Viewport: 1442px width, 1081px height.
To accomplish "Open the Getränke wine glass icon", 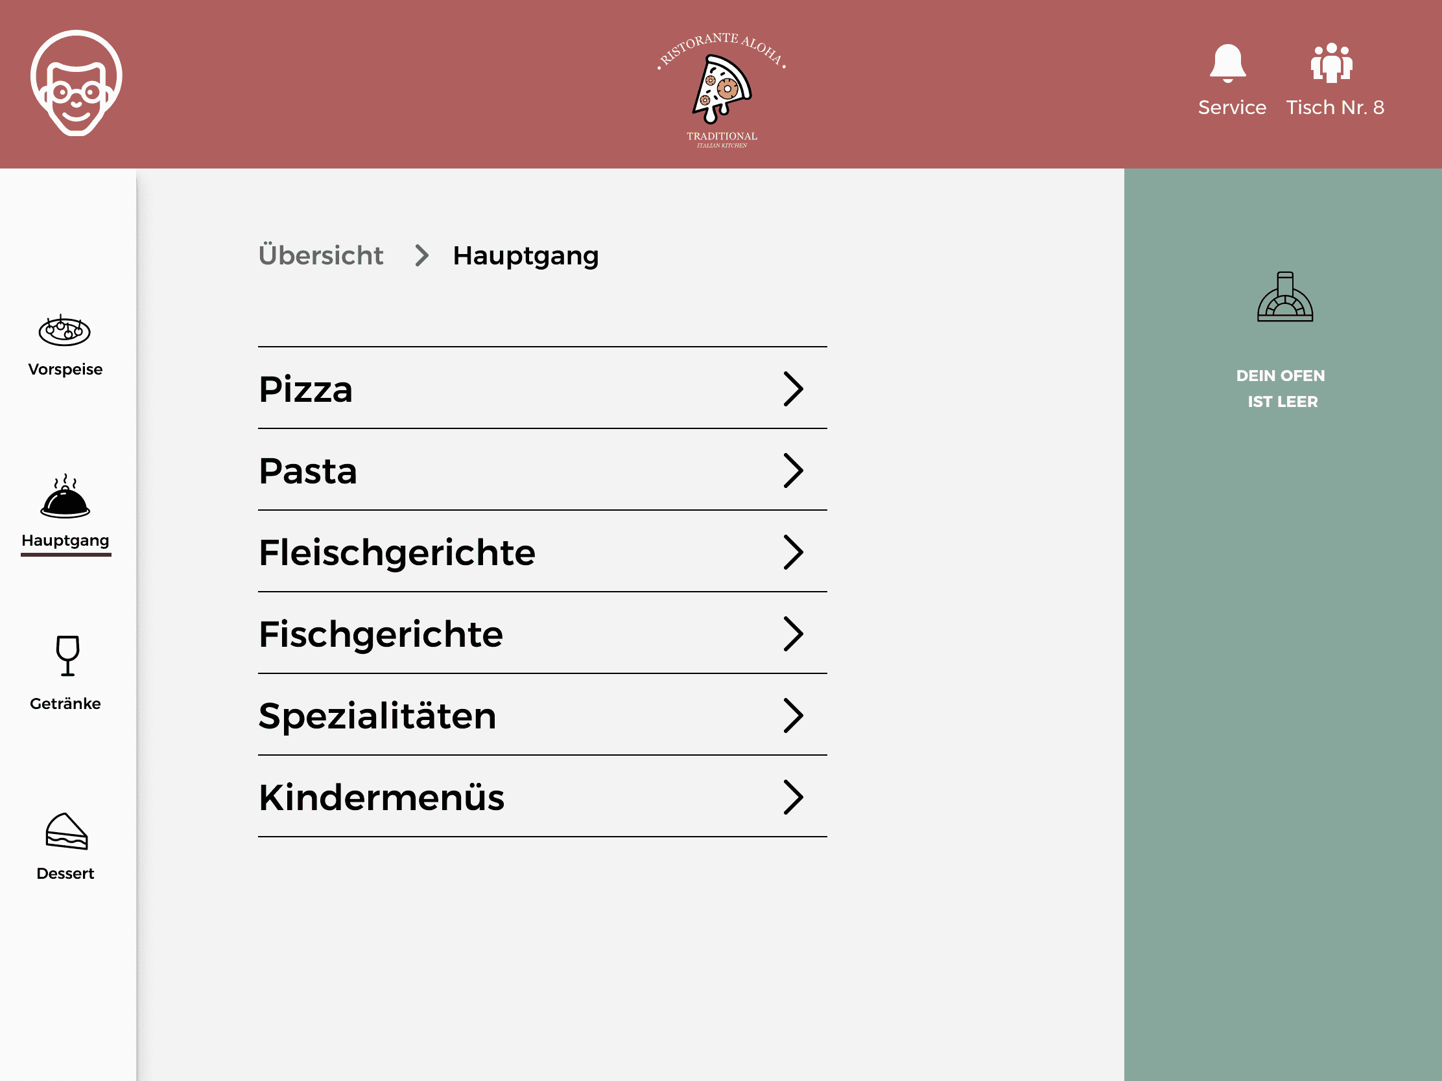I will (67, 655).
